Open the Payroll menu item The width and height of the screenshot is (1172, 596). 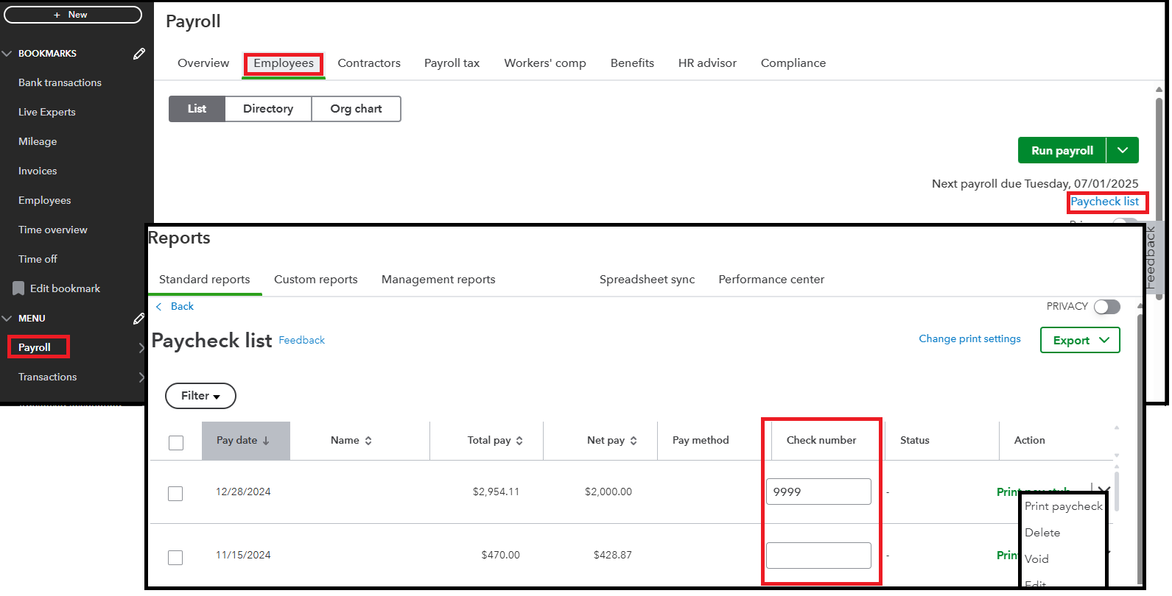pyautogui.click(x=35, y=347)
